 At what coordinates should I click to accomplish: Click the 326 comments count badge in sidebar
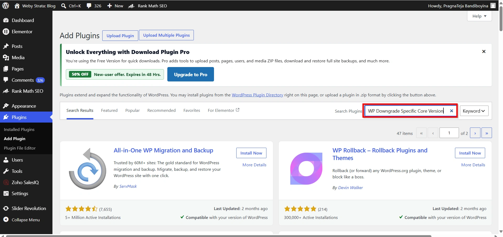coord(40,80)
